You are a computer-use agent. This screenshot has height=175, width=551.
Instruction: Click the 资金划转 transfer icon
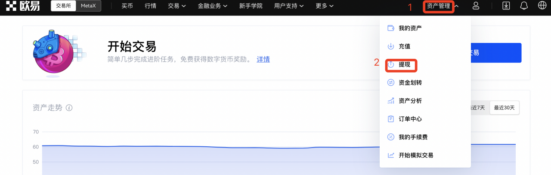[x=391, y=83]
